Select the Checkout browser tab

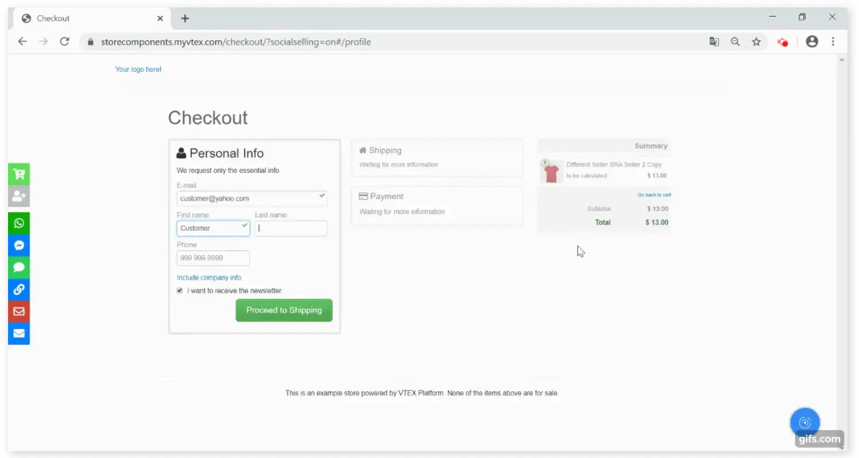click(86, 18)
